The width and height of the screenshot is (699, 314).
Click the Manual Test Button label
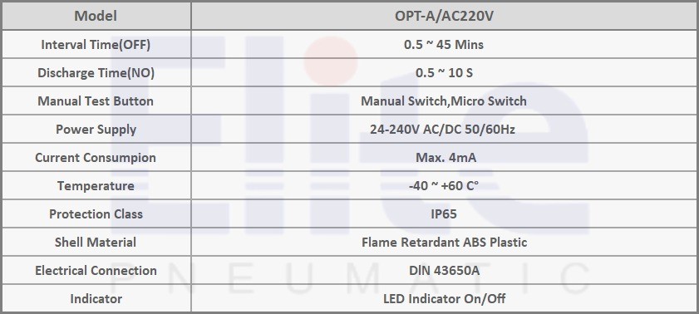[96, 101]
